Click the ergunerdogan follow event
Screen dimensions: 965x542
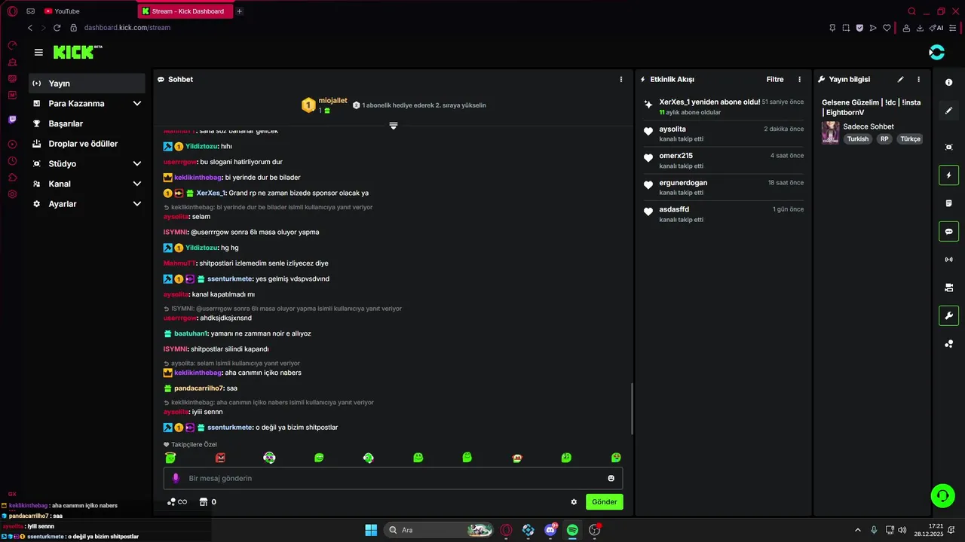721,187
